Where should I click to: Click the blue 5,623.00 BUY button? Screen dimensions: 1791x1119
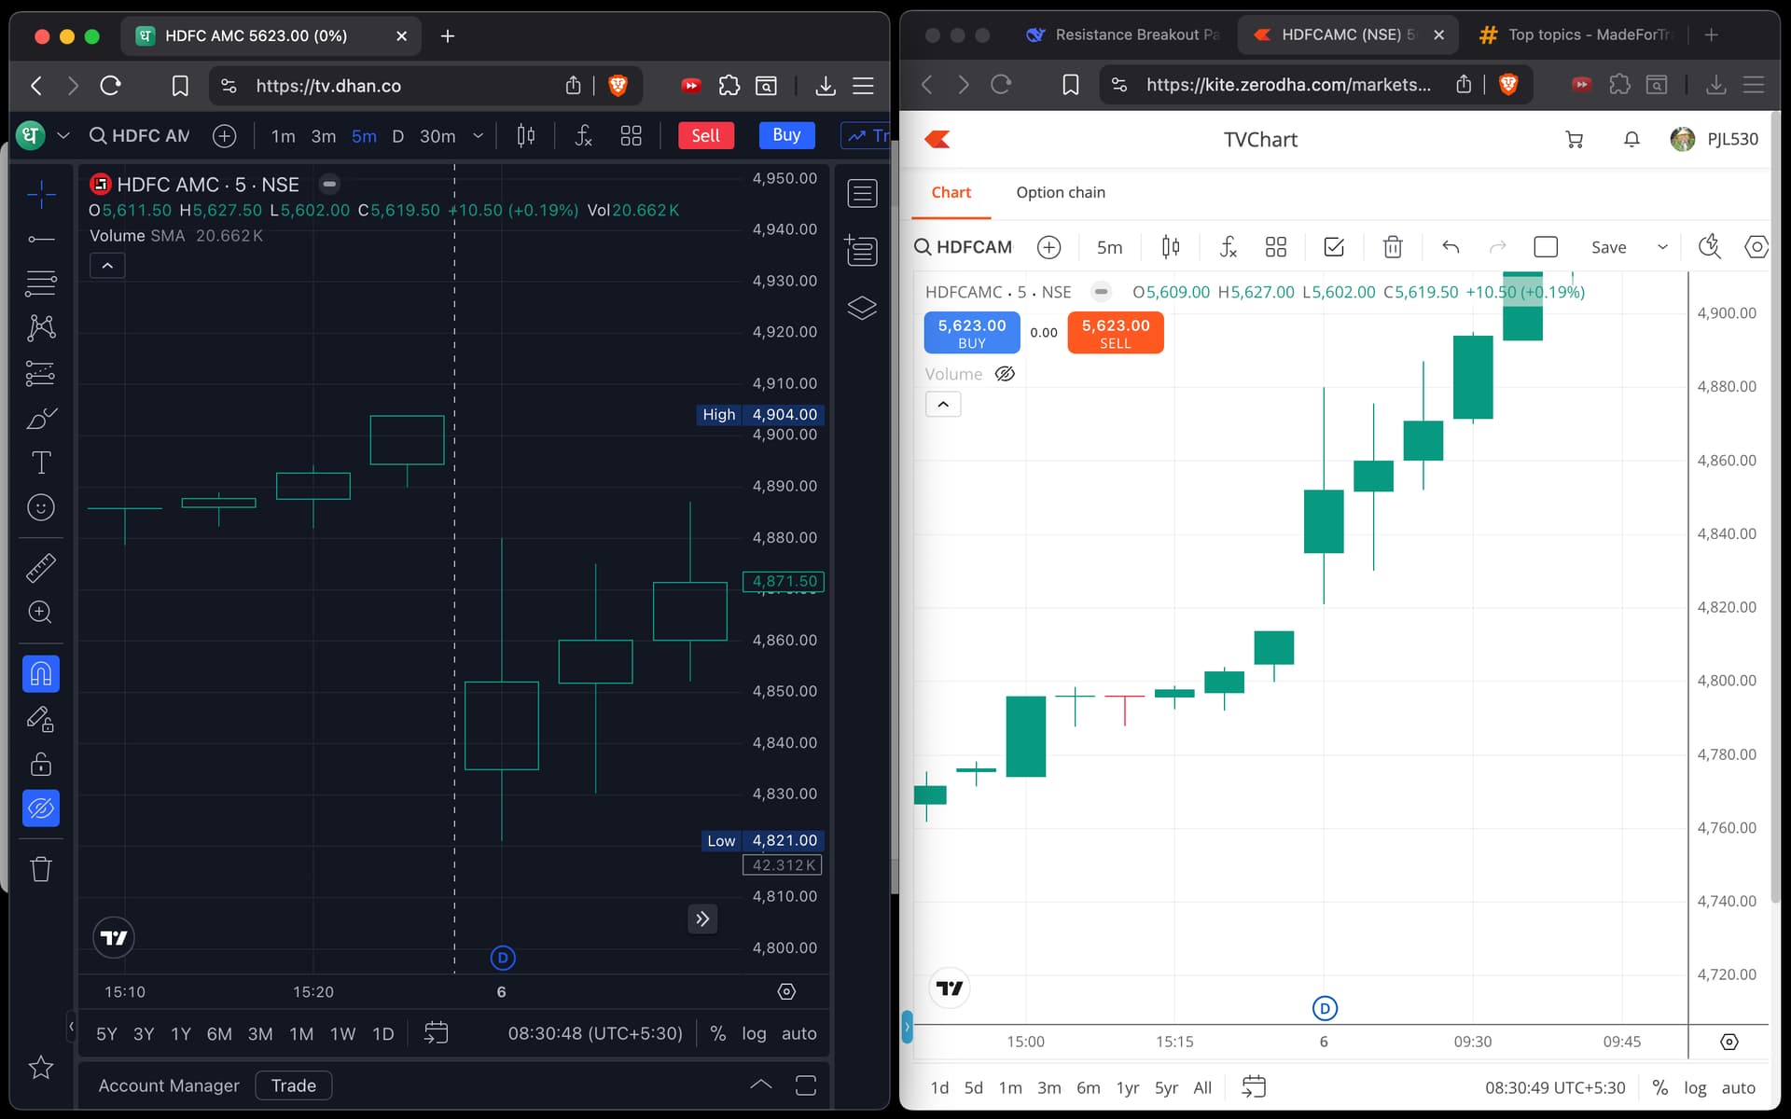(971, 333)
